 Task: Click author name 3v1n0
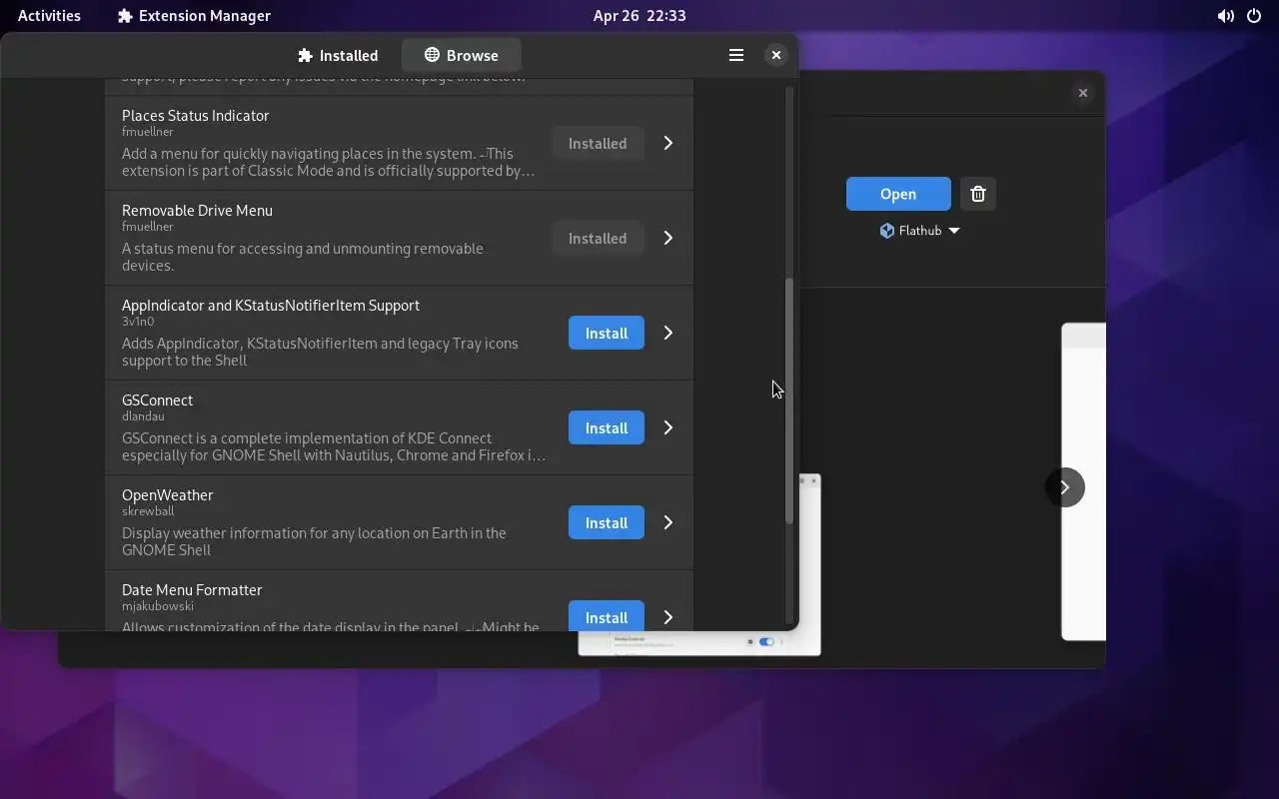pyautogui.click(x=138, y=322)
